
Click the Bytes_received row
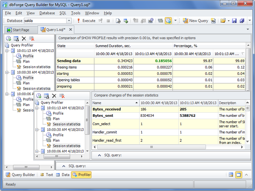(168, 109)
